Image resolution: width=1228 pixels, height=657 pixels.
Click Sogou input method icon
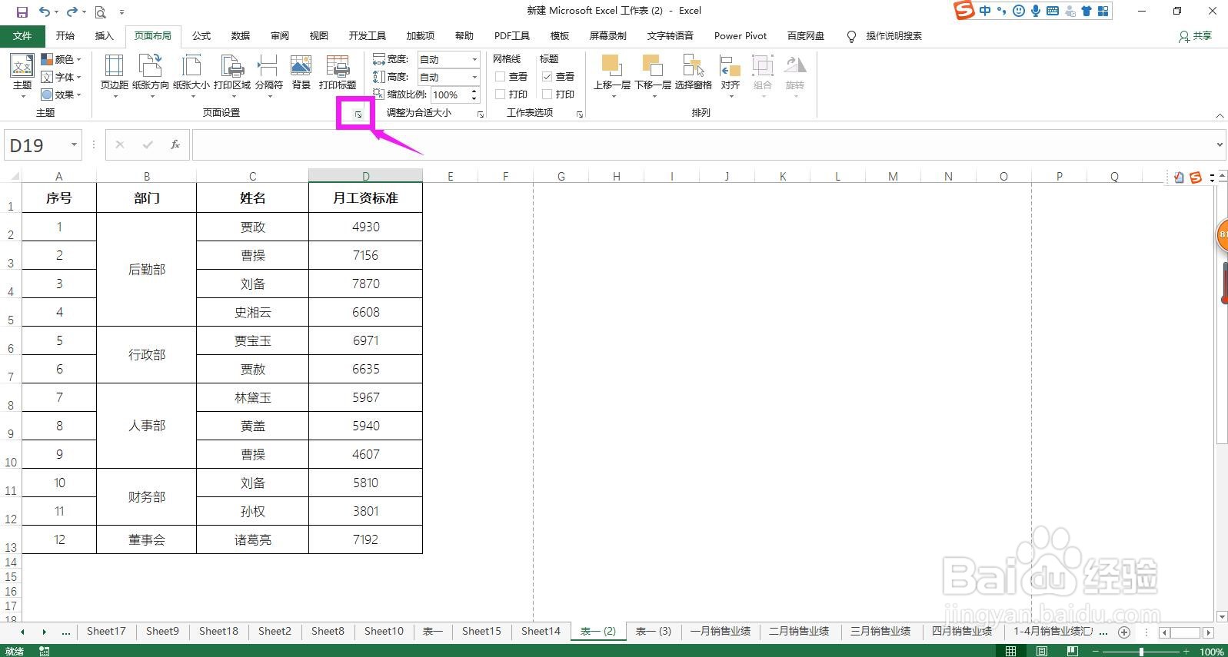pos(964,10)
